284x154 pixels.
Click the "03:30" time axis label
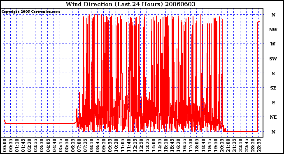click(42, 145)
